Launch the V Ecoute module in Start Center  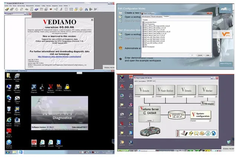point(144,90)
